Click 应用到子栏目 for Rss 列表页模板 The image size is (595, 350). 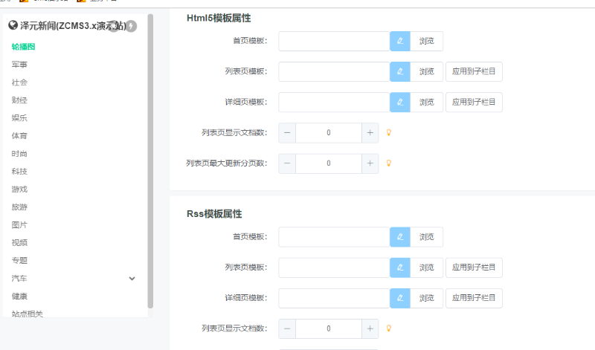coord(474,268)
